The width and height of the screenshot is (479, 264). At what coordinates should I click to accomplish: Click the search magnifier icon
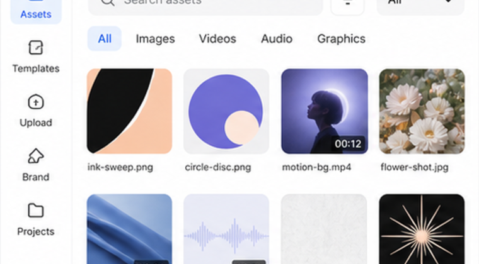click(x=108, y=3)
